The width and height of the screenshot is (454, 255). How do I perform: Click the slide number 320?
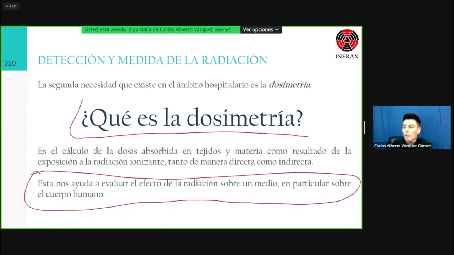(x=10, y=63)
